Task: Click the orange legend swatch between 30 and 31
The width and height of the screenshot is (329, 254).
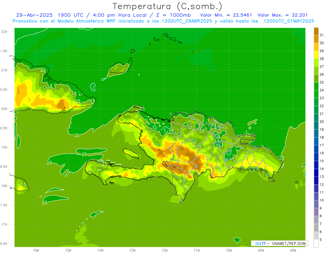Action: click(x=316, y=39)
